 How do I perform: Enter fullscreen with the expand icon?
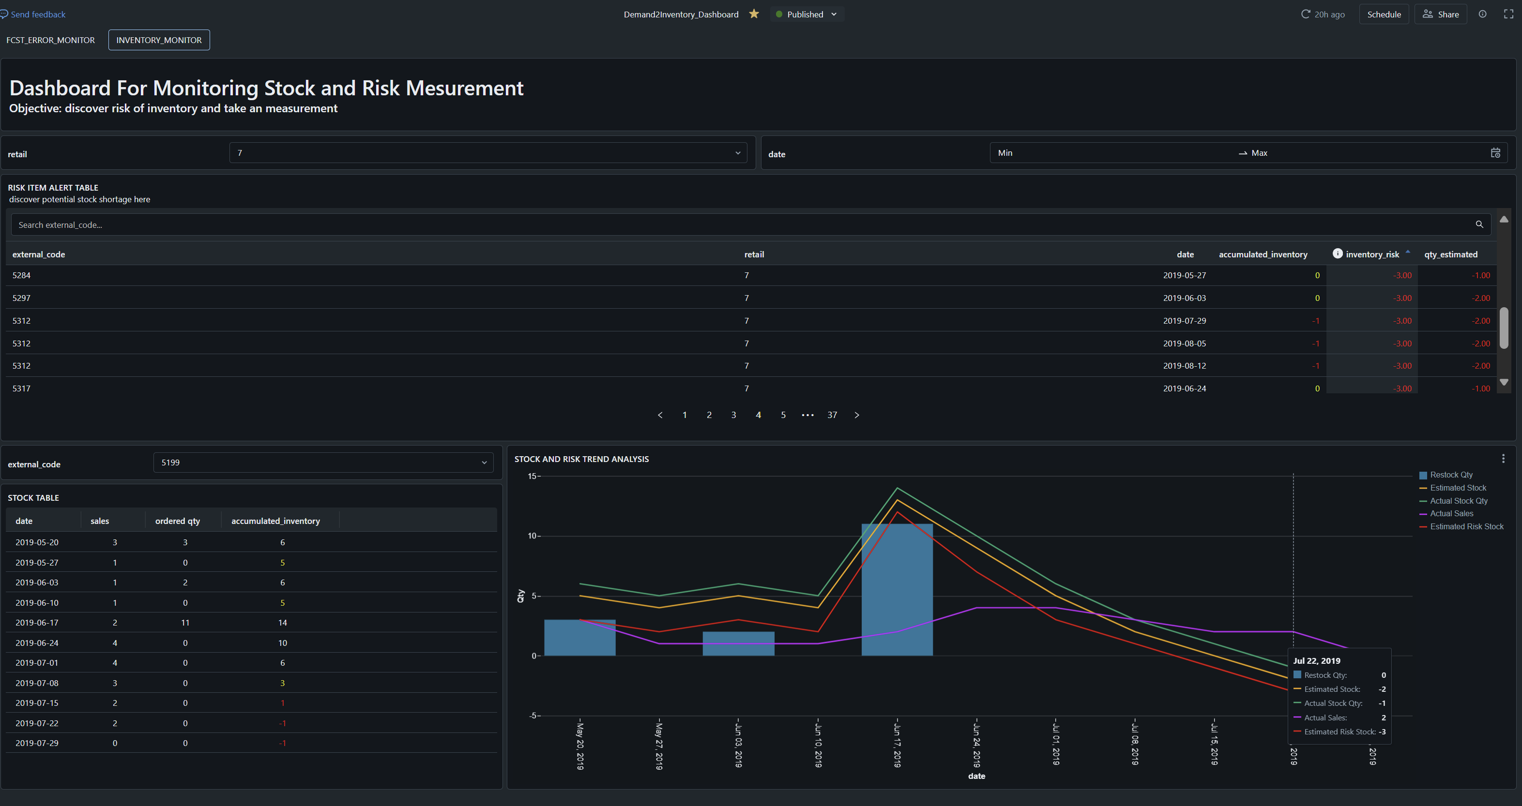[x=1508, y=14]
